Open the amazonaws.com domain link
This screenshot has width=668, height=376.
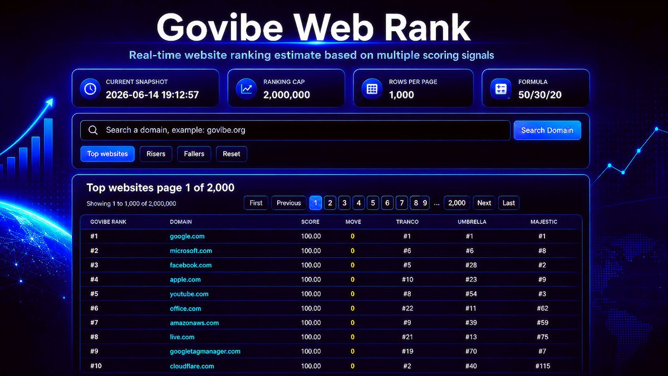tap(194, 323)
